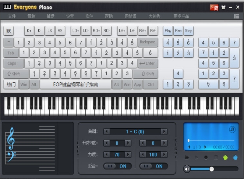Click the LV- left velocity down button

click(132, 31)
